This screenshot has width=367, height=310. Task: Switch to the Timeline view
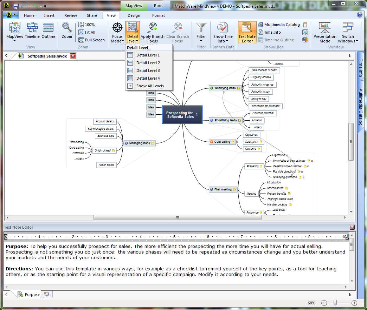(x=32, y=31)
